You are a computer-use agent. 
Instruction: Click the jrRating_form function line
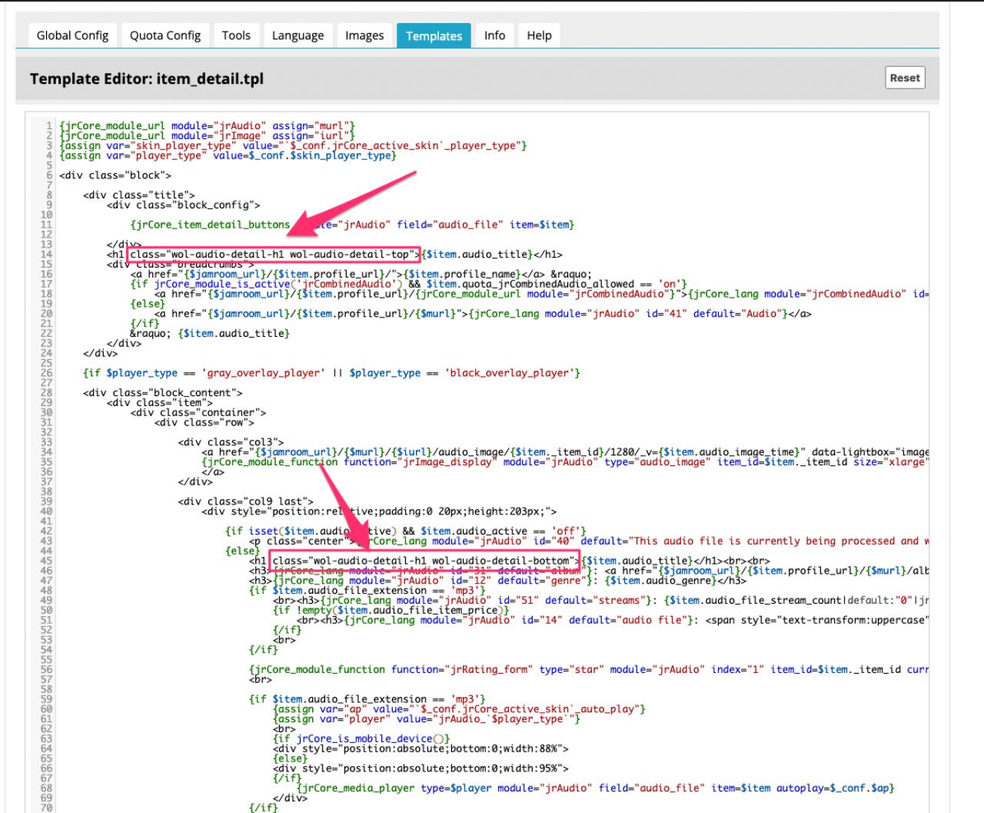click(461, 669)
